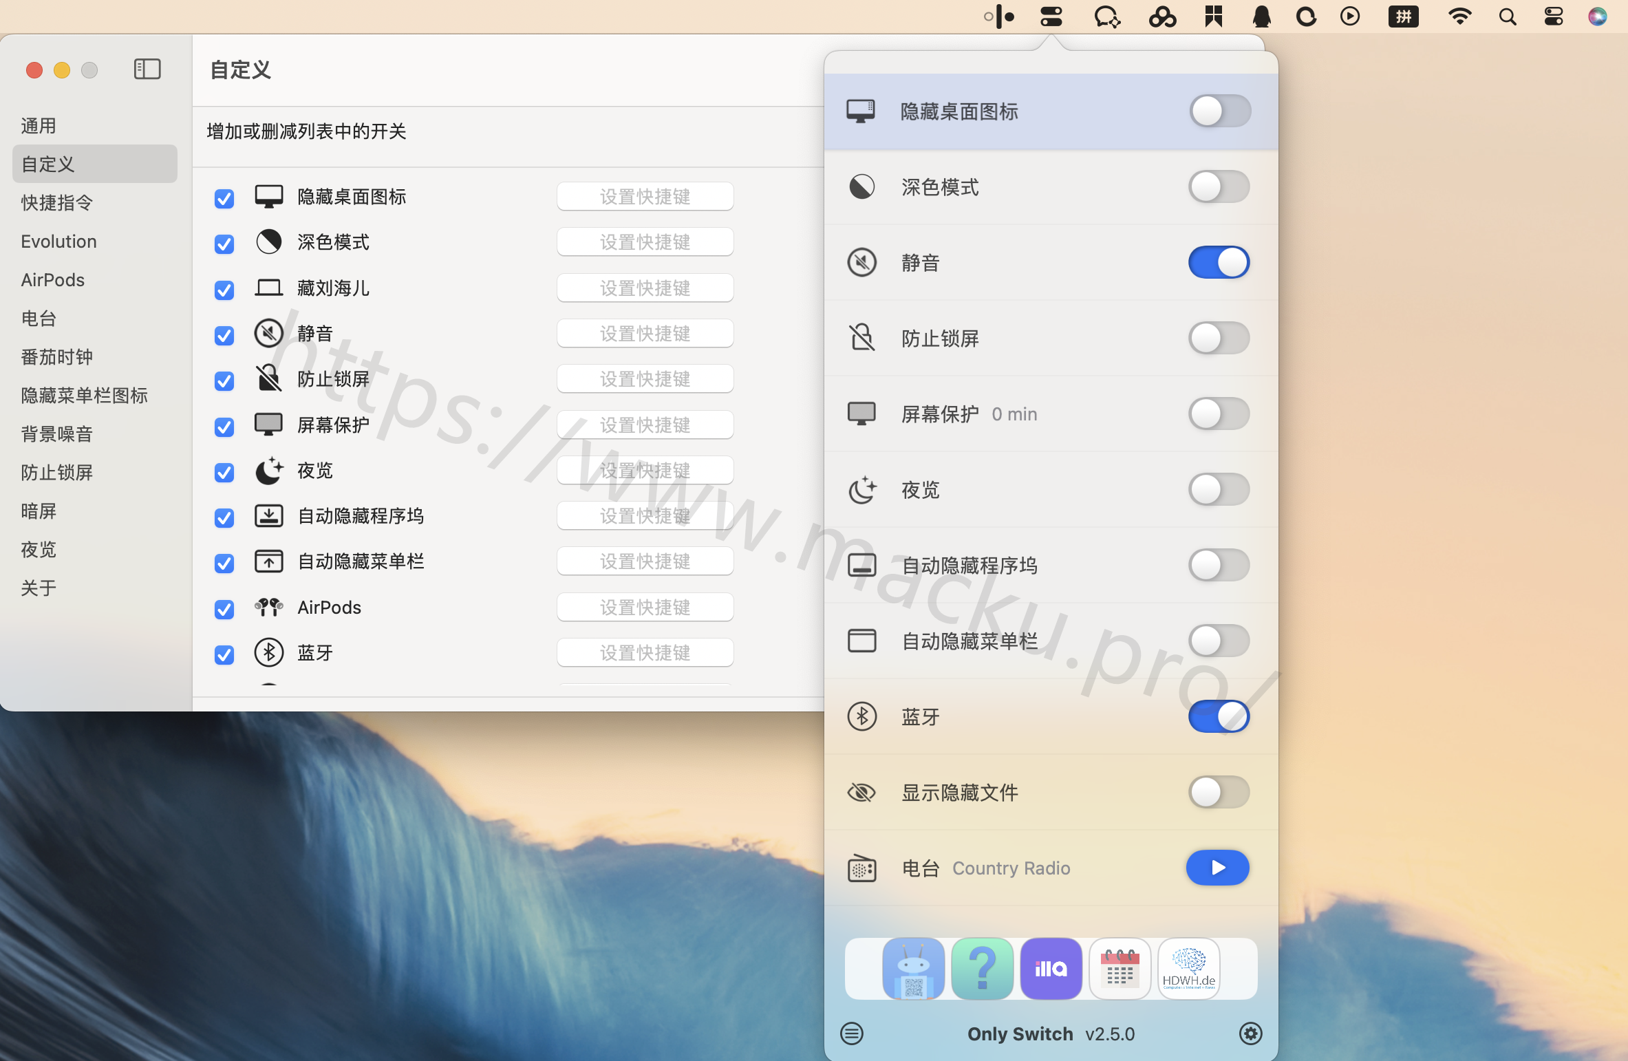Click the '0 min' screensaver value

point(1014,414)
